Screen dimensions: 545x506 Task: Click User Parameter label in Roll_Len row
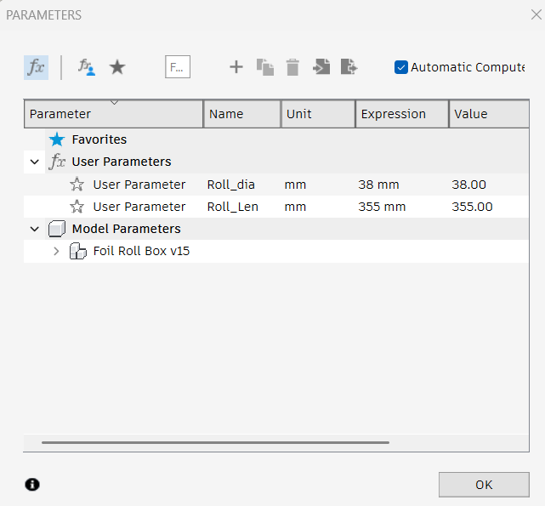(x=139, y=207)
